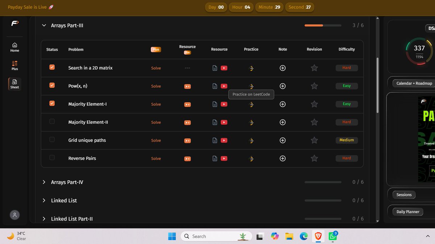435x244 pixels.
Task: Open Plus video resource for Pow(x, n)
Action: click(x=187, y=86)
